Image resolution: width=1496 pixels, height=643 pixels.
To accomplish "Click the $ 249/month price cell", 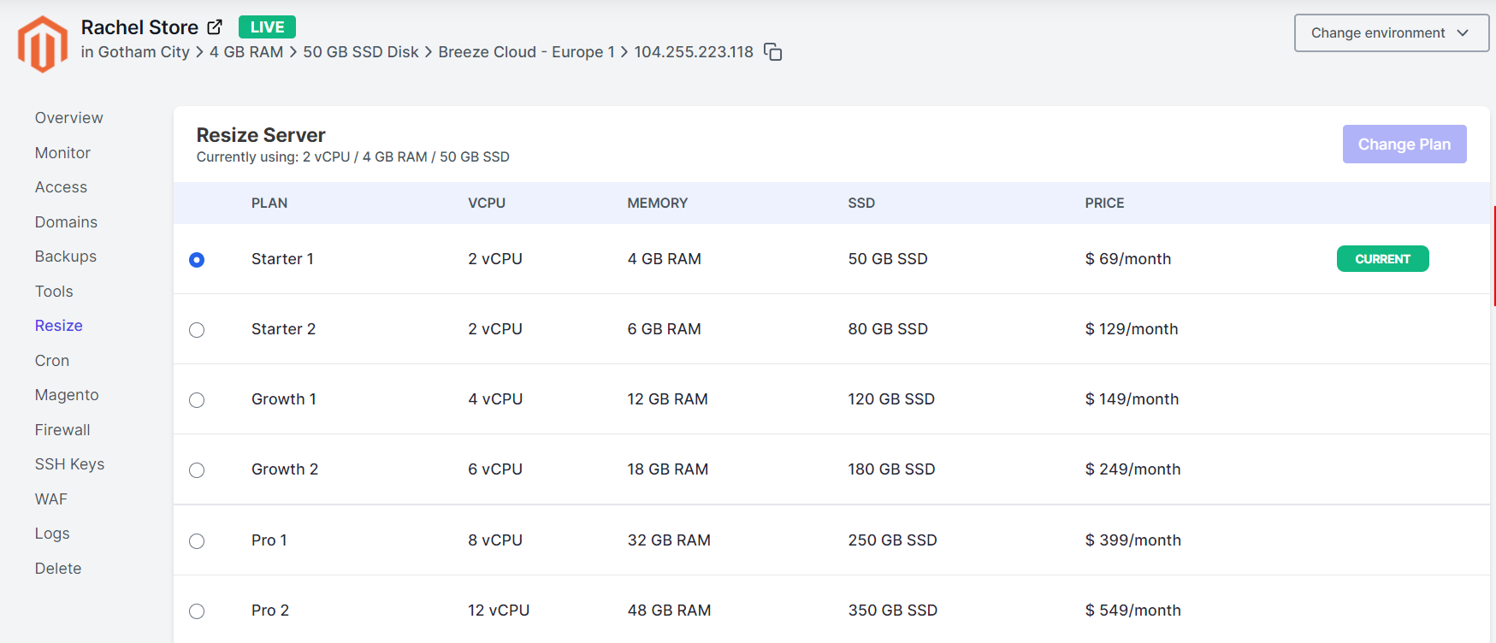I will (1132, 469).
